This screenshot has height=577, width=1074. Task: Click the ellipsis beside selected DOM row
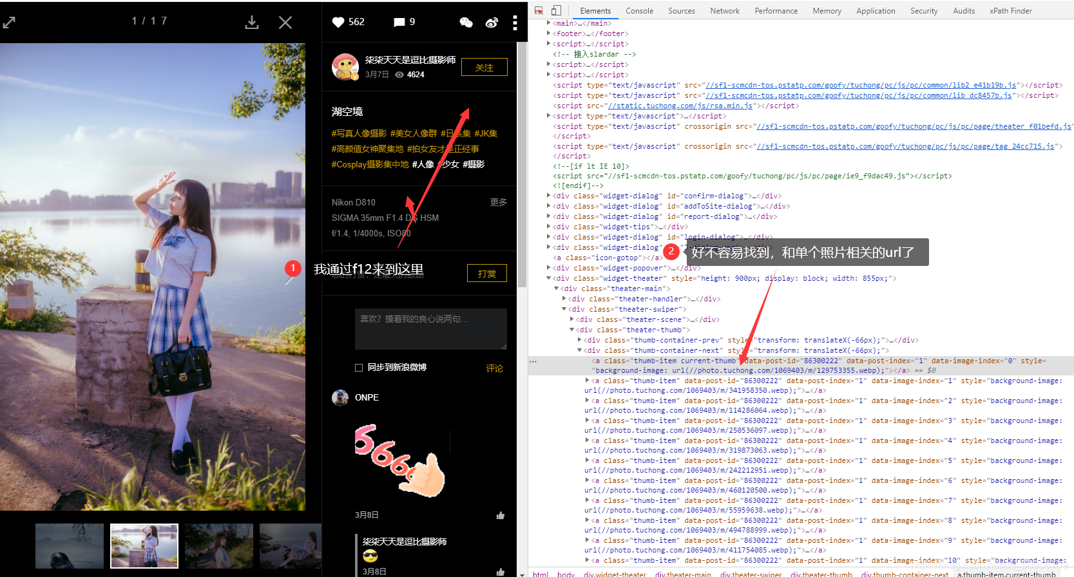click(x=533, y=361)
